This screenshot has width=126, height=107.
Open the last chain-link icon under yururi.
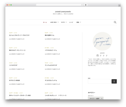pos(107,56)
